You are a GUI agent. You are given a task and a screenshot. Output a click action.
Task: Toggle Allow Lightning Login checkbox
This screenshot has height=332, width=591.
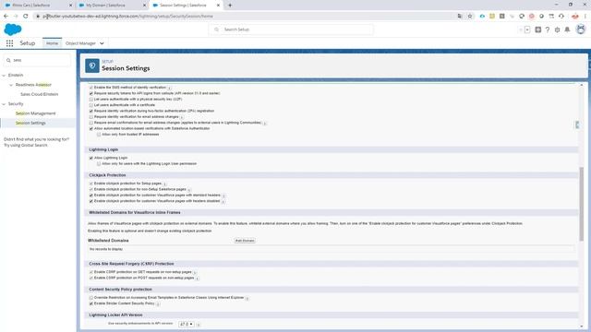point(90,158)
